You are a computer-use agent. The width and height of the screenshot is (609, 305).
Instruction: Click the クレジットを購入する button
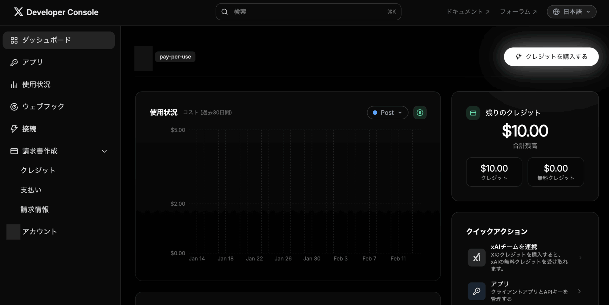(551, 56)
